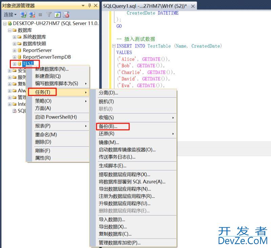Expand the 数据库快照 folder
This screenshot has width=271, height=248.
(15, 44)
